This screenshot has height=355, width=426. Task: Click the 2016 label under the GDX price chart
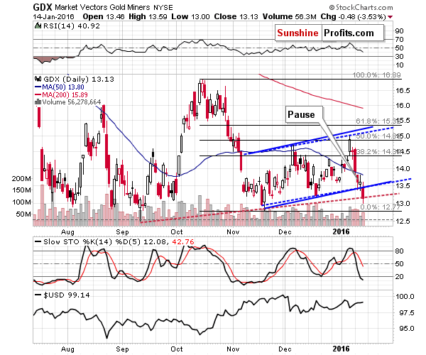pyautogui.click(x=342, y=231)
